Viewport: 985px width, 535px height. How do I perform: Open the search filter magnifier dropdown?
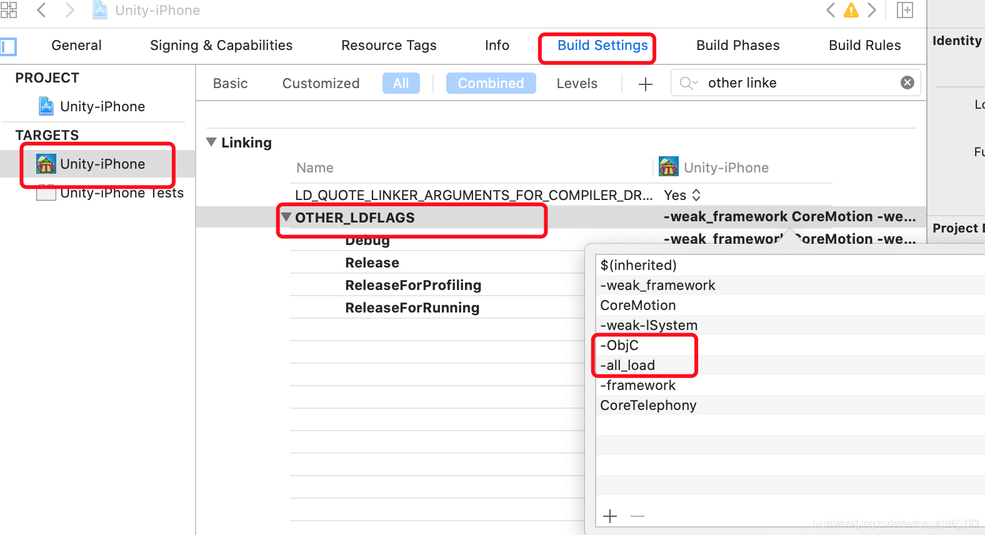pyautogui.click(x=688, y=83)
